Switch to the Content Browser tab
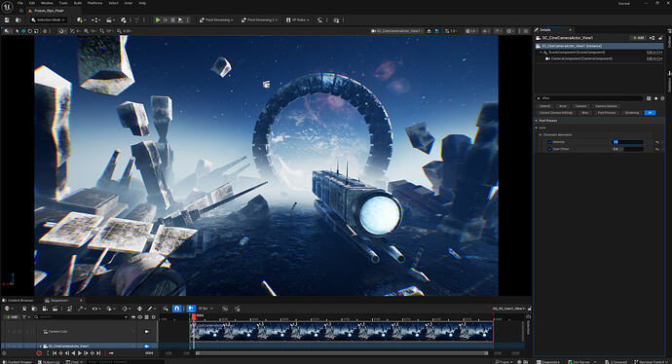 click(x=18, y=300)
